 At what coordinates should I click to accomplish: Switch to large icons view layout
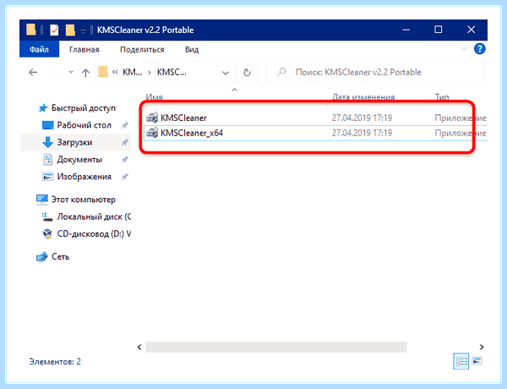[x=477, y=360]
